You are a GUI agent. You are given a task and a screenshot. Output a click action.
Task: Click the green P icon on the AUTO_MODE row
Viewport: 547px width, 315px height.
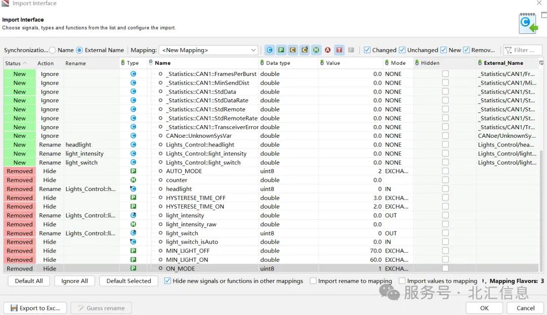pyautogui.click(x=133, y=171)
